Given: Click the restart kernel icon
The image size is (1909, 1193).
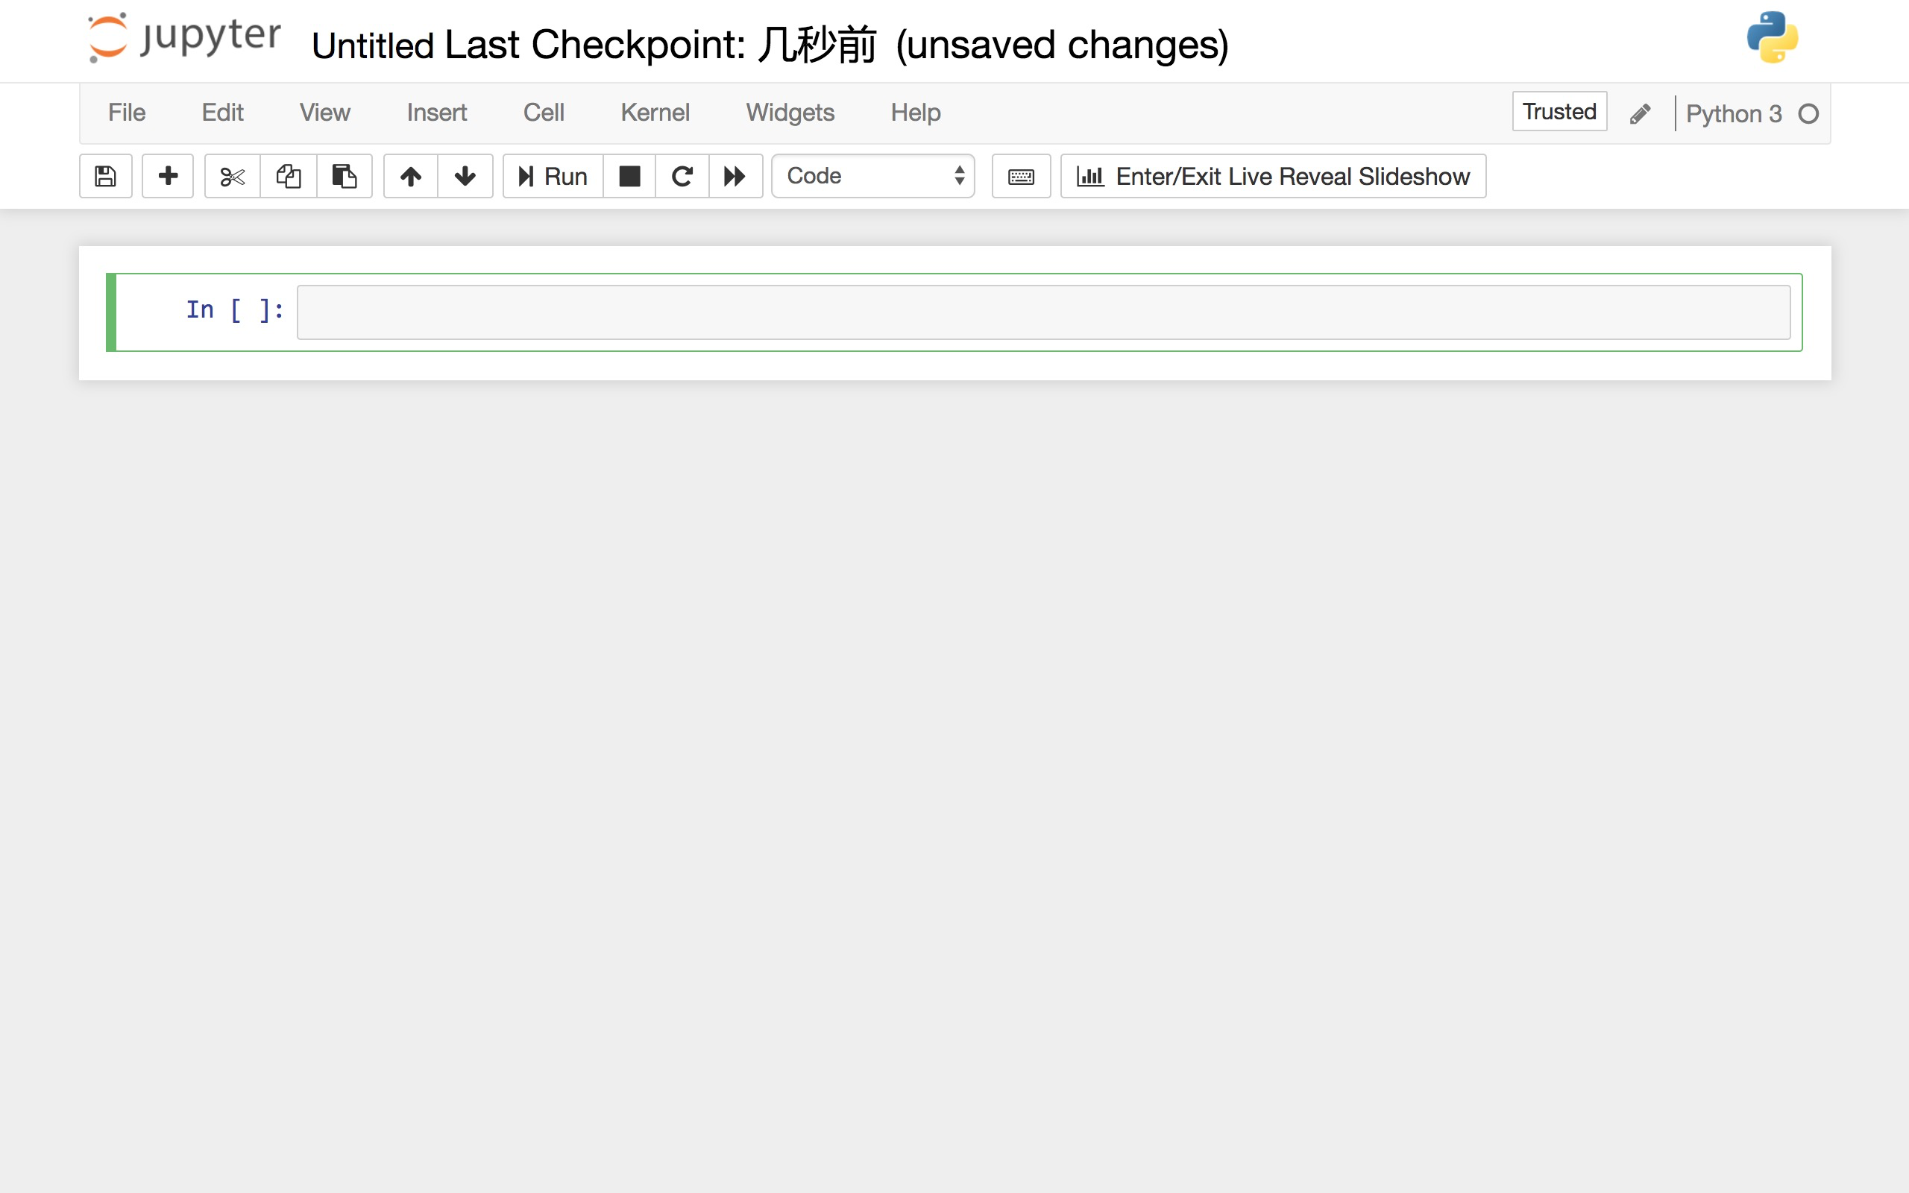Looking at the screenshot, I should 683,176.
